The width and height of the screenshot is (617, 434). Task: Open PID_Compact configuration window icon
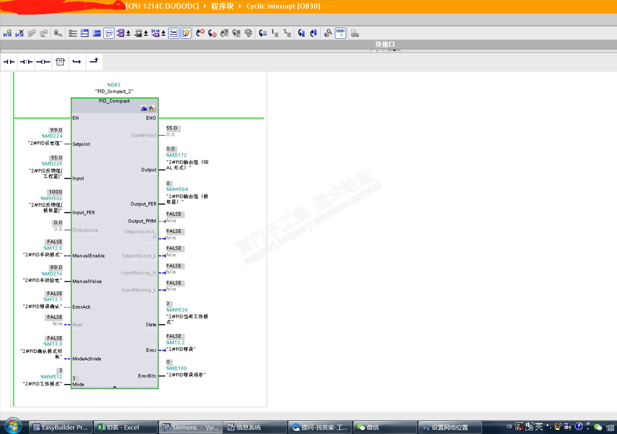tap(144, 108)
